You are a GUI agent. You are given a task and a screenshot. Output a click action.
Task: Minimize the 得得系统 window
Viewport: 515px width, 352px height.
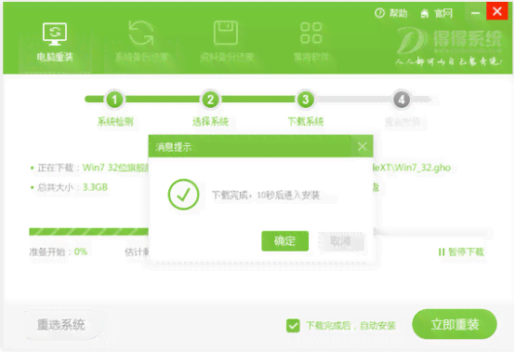[x=475, y=12]
